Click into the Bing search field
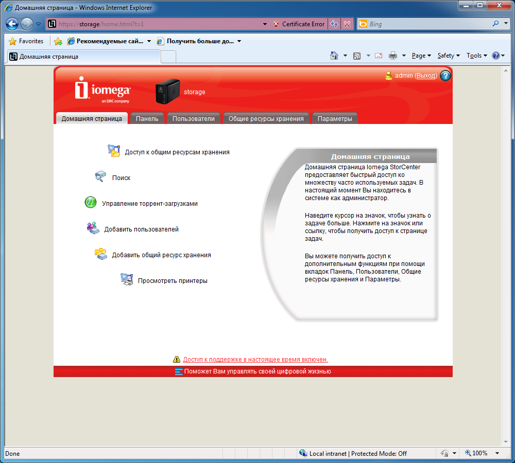This screenshot has width=515, height=463. tap(429, 24)
